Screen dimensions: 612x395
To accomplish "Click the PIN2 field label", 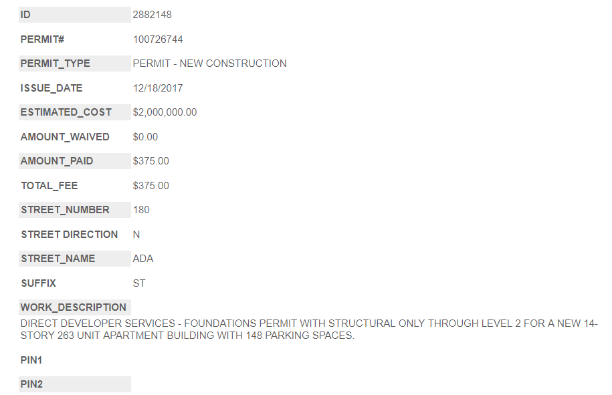I will (x=31, y=384).
